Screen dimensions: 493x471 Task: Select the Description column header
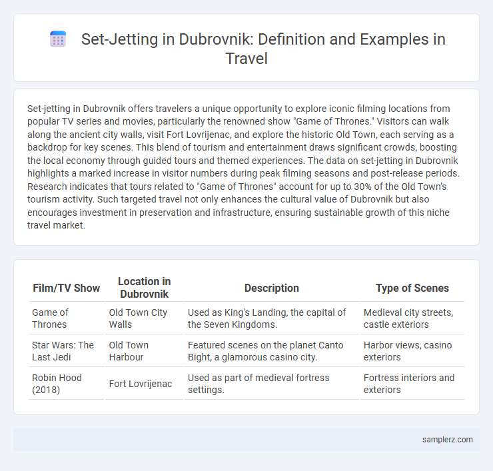(272, 288)
